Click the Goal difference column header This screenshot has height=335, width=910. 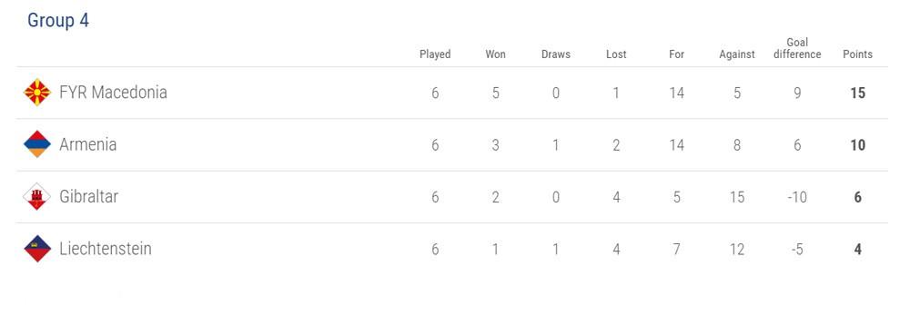797,49
